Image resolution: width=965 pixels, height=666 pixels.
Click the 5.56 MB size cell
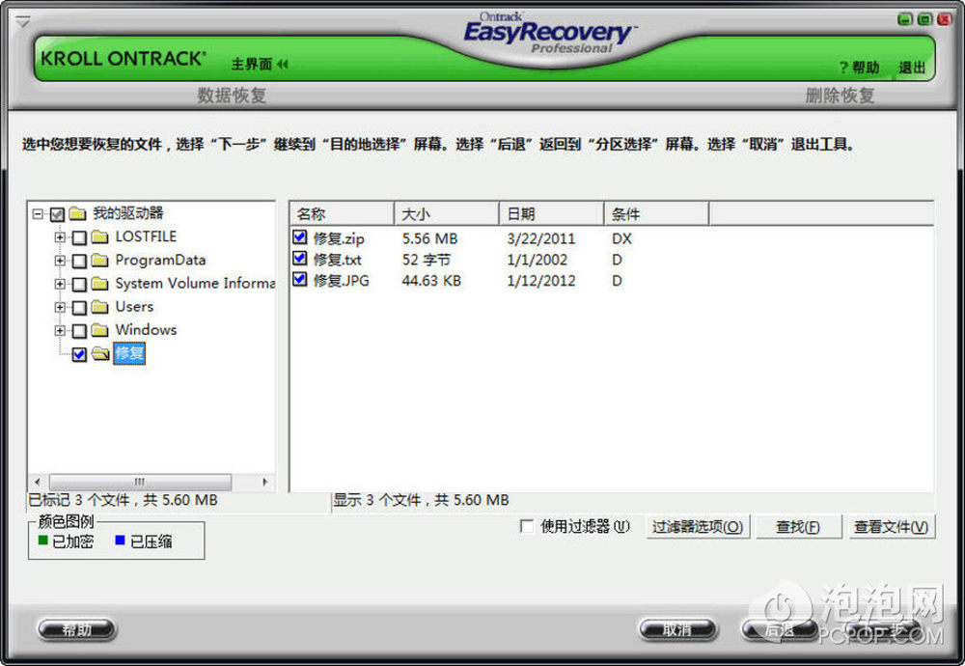pyautogui.click(x=430, y=238)
